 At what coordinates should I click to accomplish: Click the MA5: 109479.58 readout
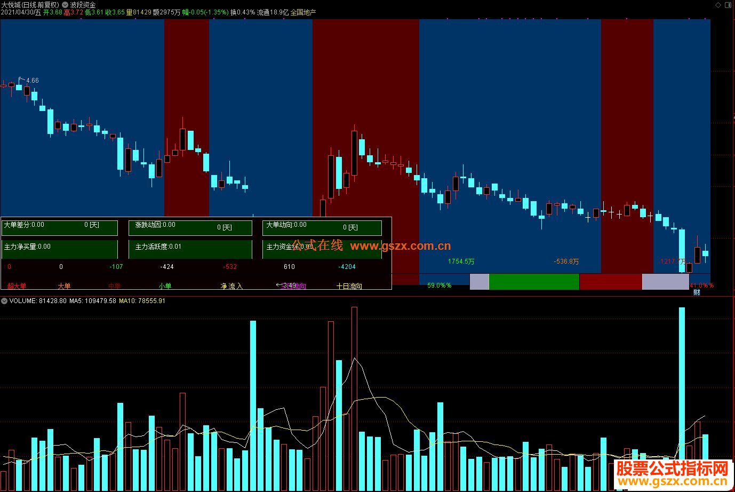coord(93,301)
